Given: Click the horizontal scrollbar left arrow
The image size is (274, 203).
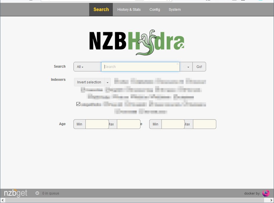Looking at the screenshot, I should (x=2, y=200).
